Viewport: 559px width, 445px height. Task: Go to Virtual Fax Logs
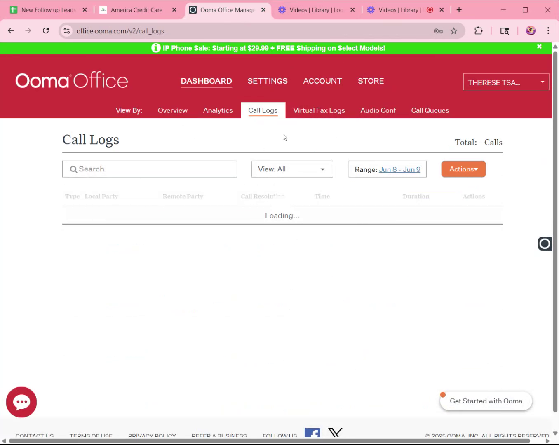[319, 110]
